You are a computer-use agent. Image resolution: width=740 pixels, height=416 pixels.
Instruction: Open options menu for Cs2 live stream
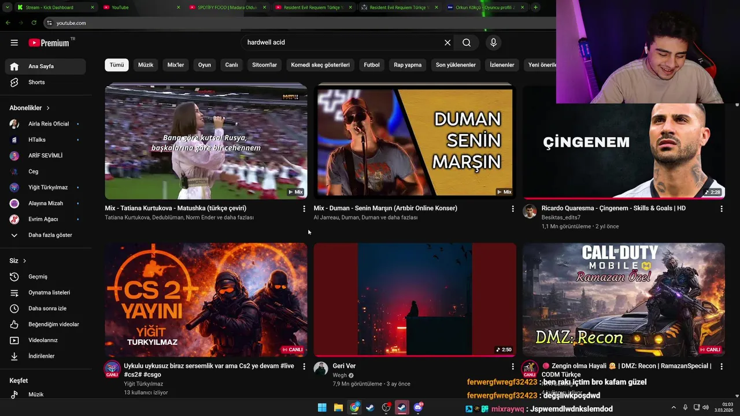[x=304, y=366]
